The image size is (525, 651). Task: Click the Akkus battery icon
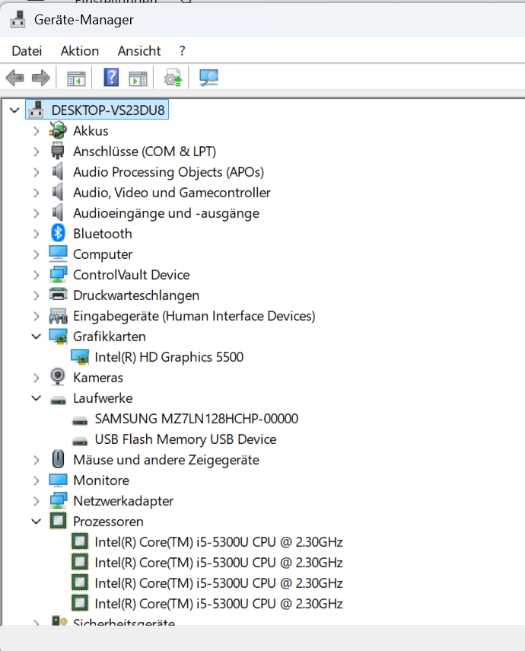pos(58,131)
